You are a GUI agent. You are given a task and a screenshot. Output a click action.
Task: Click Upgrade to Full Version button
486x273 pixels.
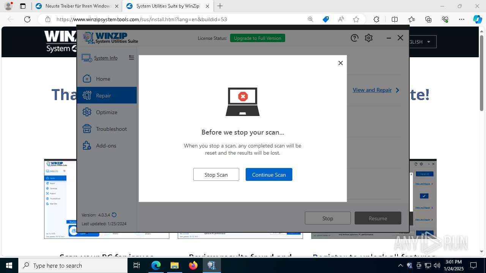257,38
